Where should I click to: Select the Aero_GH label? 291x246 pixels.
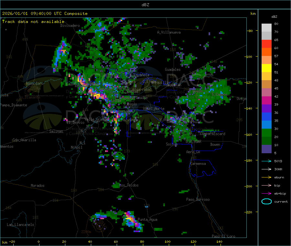[x=193, y=152]
